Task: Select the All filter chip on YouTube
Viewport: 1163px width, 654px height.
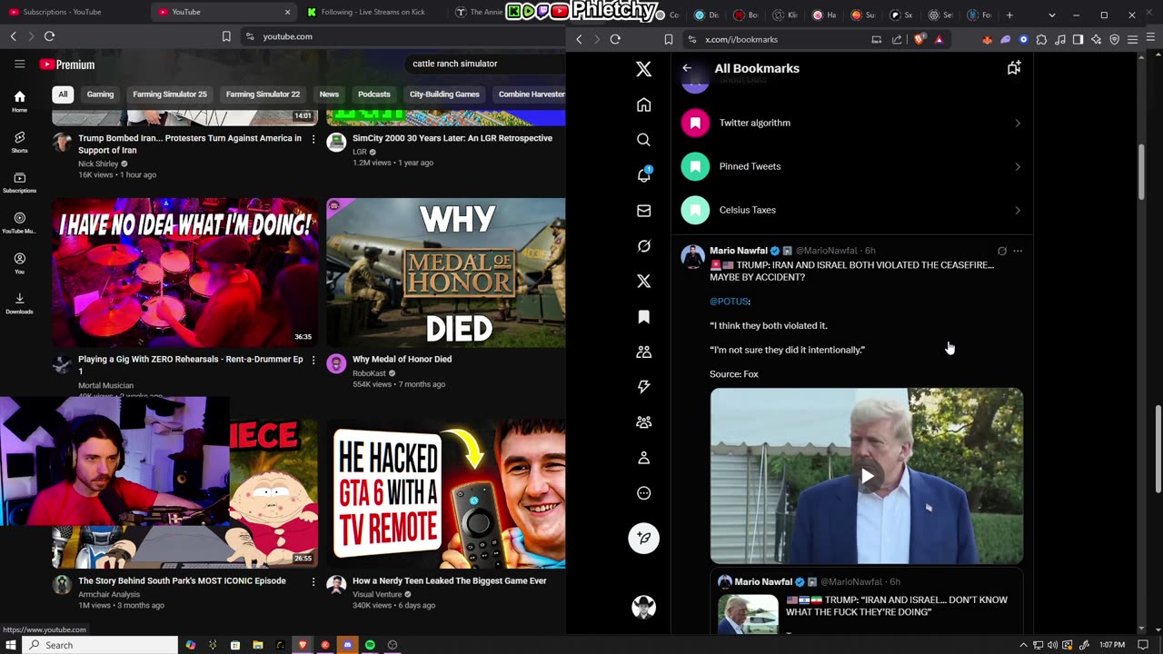Action: (x=63, y=94)
